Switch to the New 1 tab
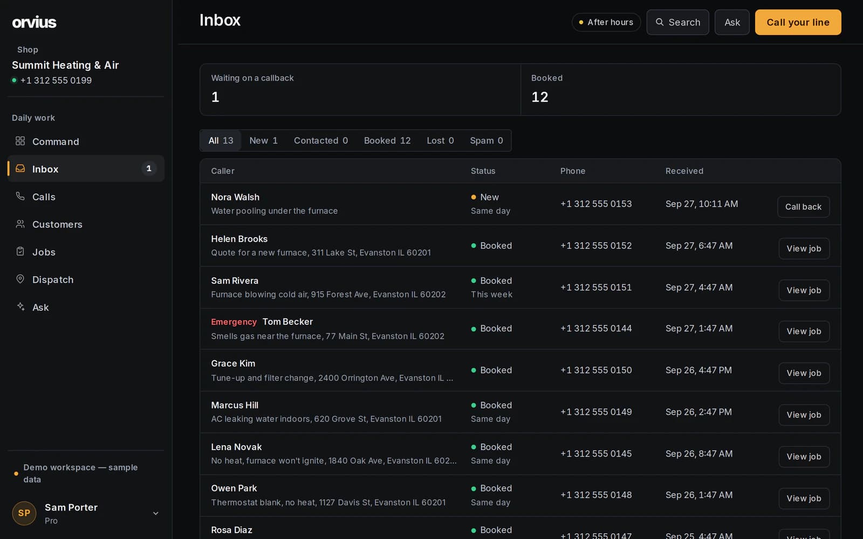The width and height of the screenshot is (863, 539). point(263,140)
